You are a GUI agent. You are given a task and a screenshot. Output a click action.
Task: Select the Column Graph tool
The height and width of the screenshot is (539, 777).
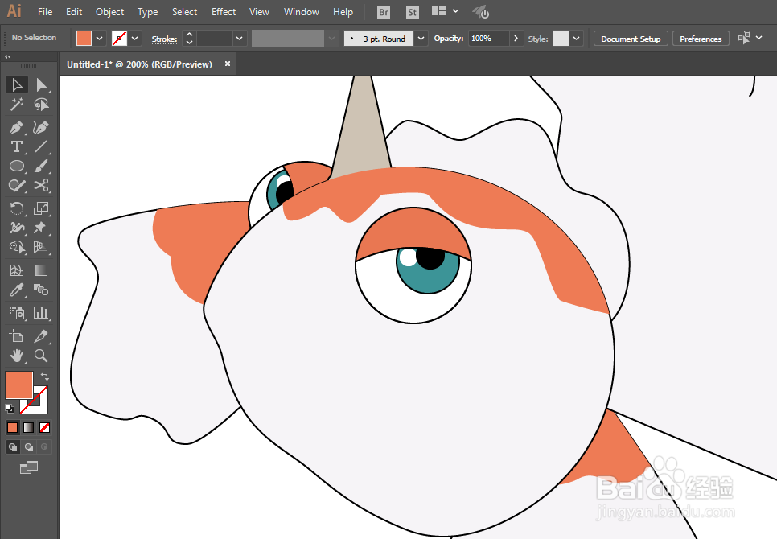coord(41,313)
